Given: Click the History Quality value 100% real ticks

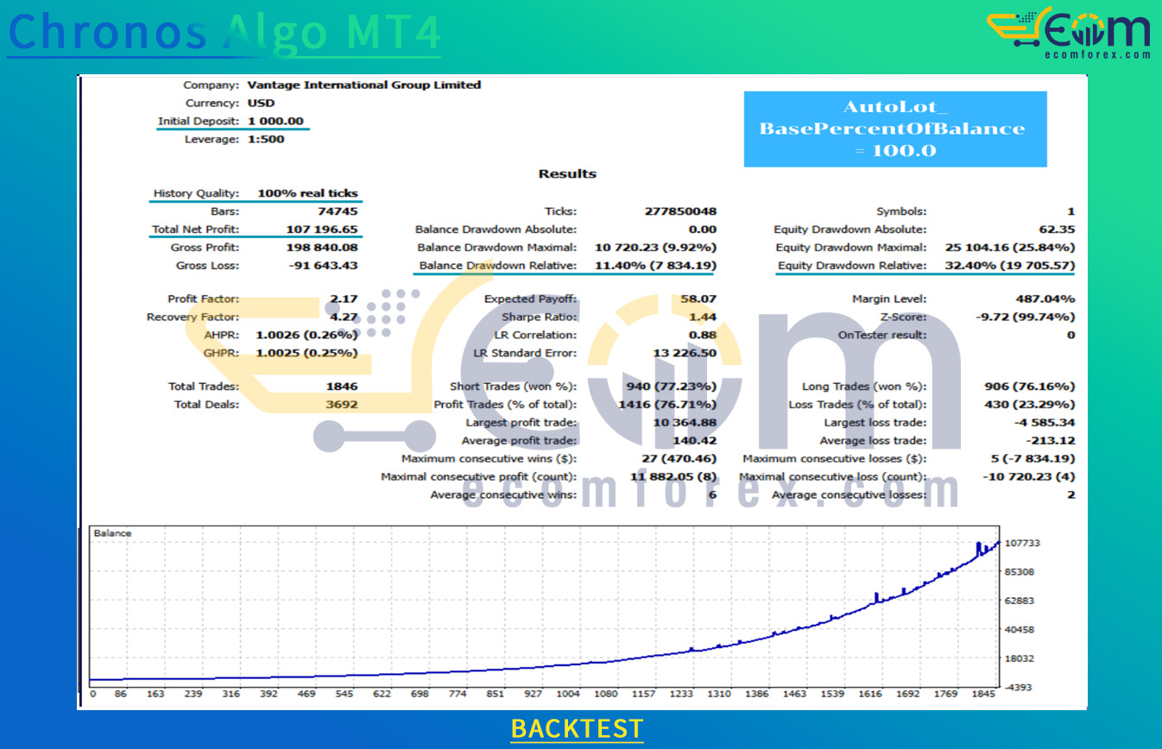Looking at the screenshot, I should (x=307, y=194).
